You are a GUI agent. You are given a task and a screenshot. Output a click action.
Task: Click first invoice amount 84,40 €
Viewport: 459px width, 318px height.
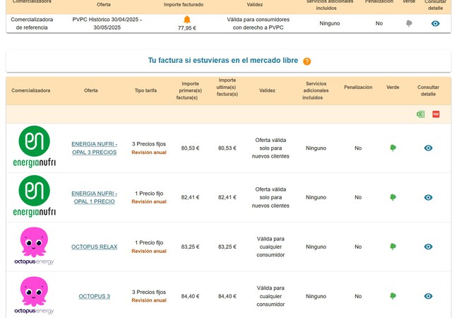point(190,296)
